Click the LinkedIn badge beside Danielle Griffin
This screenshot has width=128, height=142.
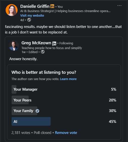coord(52,6)
